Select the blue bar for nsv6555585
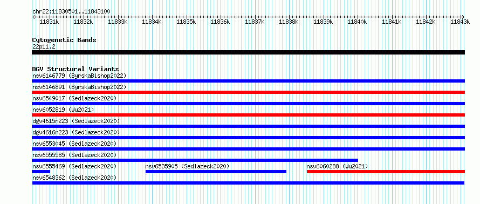 point(195,160)
